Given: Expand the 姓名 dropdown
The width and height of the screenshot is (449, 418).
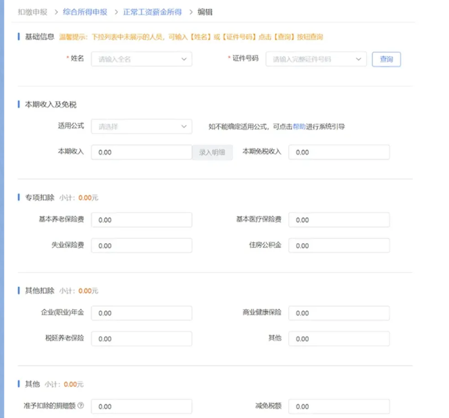Looking at the screenshot, I should click(142, 59).
